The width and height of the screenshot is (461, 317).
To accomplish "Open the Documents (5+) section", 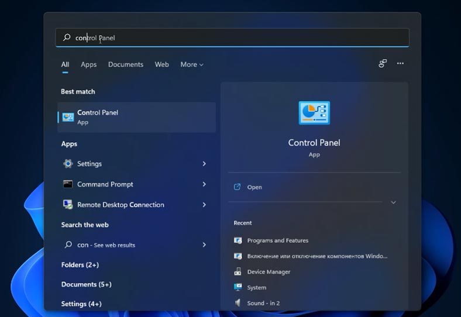I will (87, 284).
